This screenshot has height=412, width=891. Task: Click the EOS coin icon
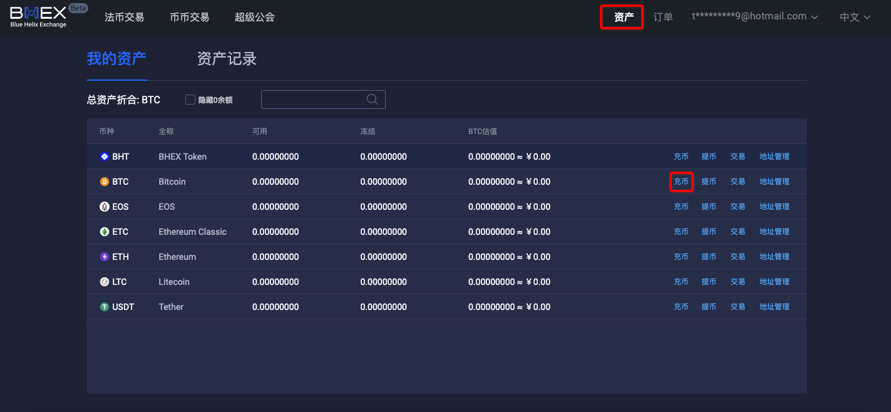pos(105,207)
